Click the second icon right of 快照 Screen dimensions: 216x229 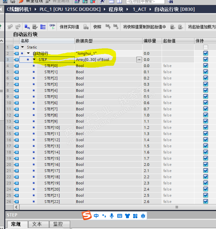pyautogui.click(x=116, y=27)
